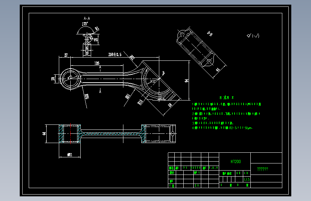Click the 1:1.5 scale value
This screenshot has height=201, width=311.
tap(247, 180)
